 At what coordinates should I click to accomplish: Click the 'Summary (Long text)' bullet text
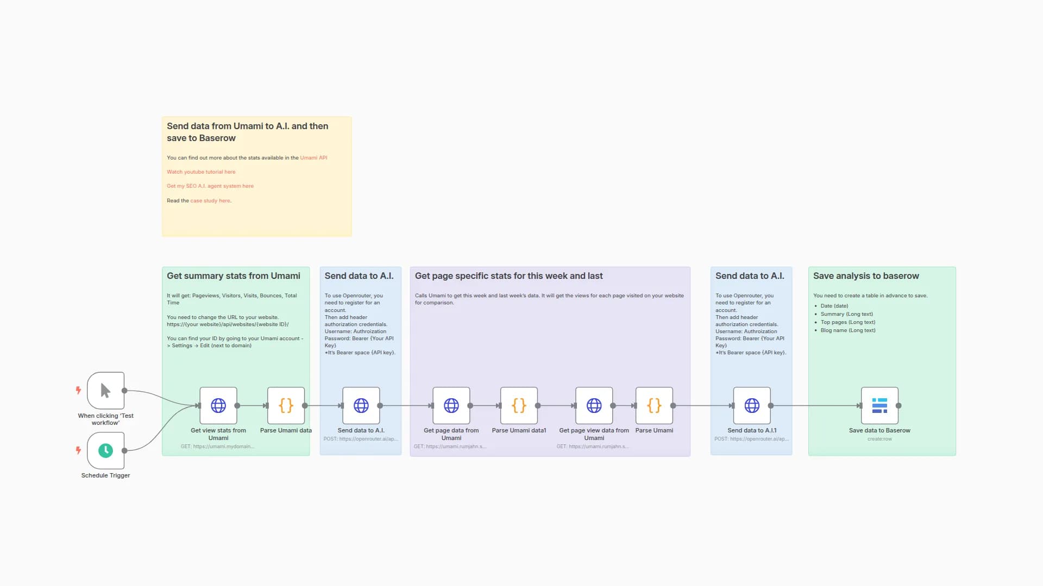coord(847,314)
